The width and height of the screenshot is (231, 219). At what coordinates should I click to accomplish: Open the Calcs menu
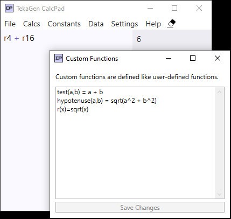point(32,24)
